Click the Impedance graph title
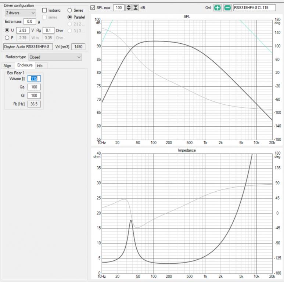 point(187,150)
